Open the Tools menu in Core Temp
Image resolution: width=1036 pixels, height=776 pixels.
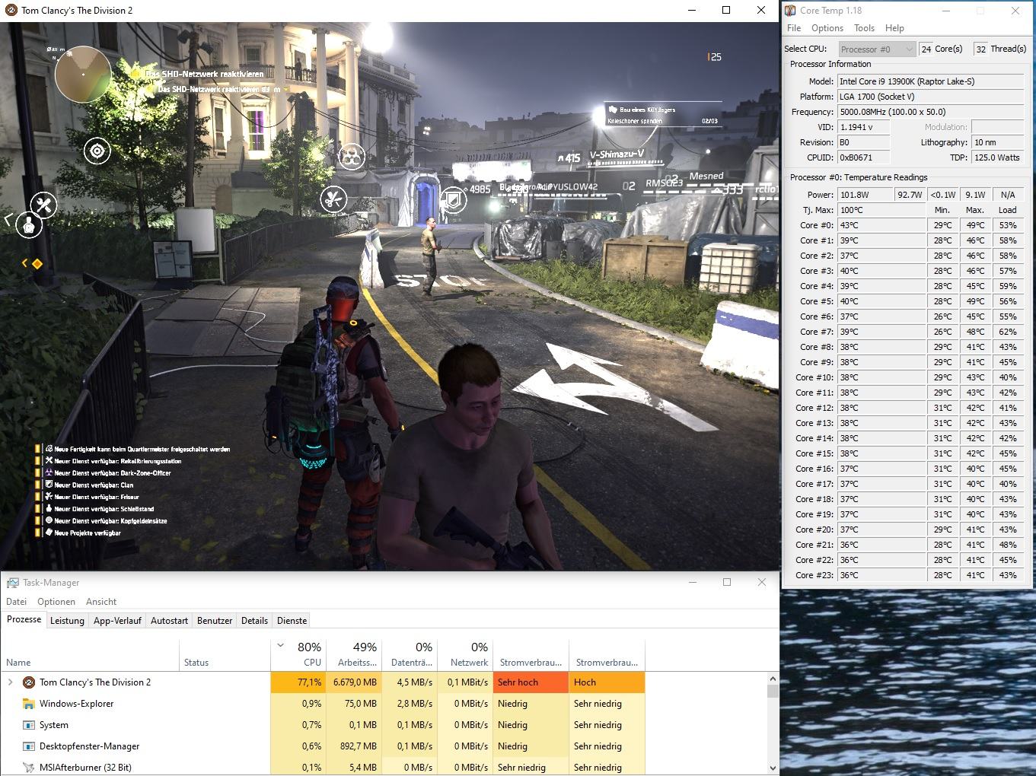[x=864, y=28]
